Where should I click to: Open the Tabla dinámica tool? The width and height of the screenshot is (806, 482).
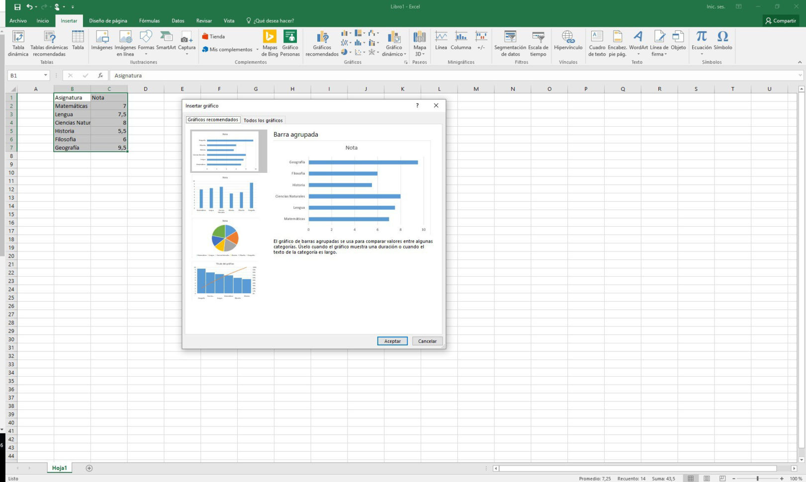pos(18,44)
